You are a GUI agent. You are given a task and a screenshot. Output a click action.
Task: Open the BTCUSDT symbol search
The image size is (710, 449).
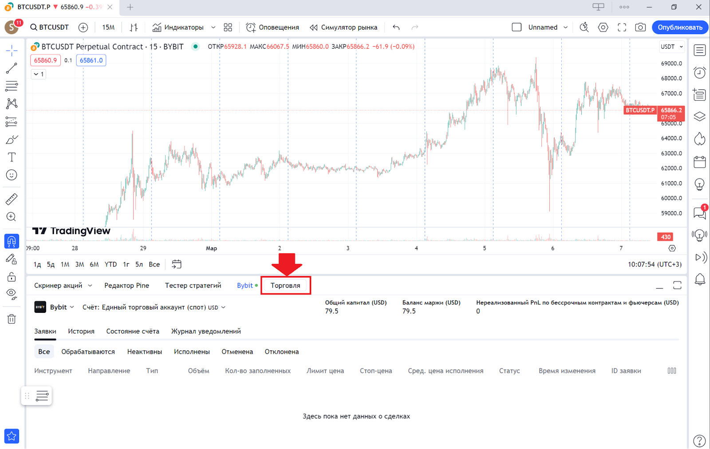point(50,27)
